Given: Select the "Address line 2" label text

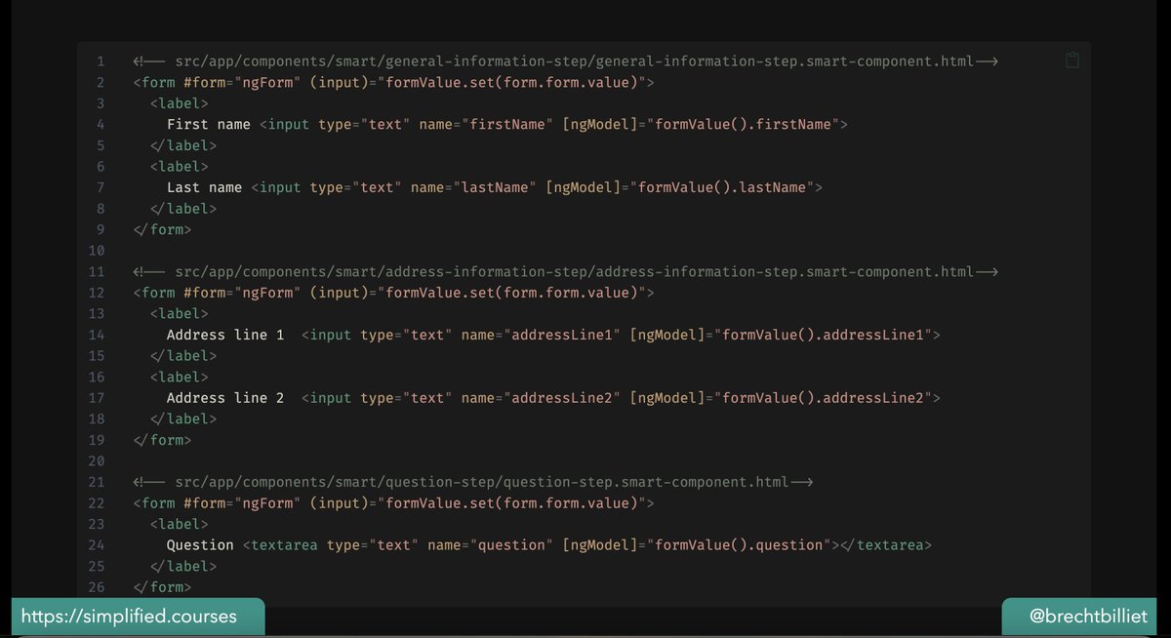Looking at the screenshot, I should [225, 398].
